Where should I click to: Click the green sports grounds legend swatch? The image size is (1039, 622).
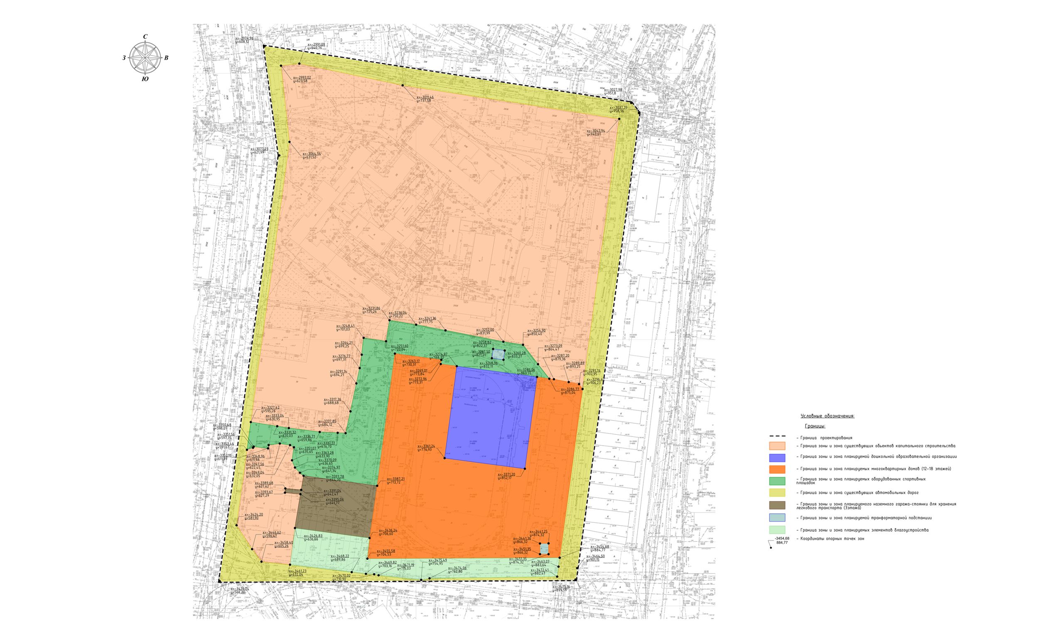pos(777,481)
